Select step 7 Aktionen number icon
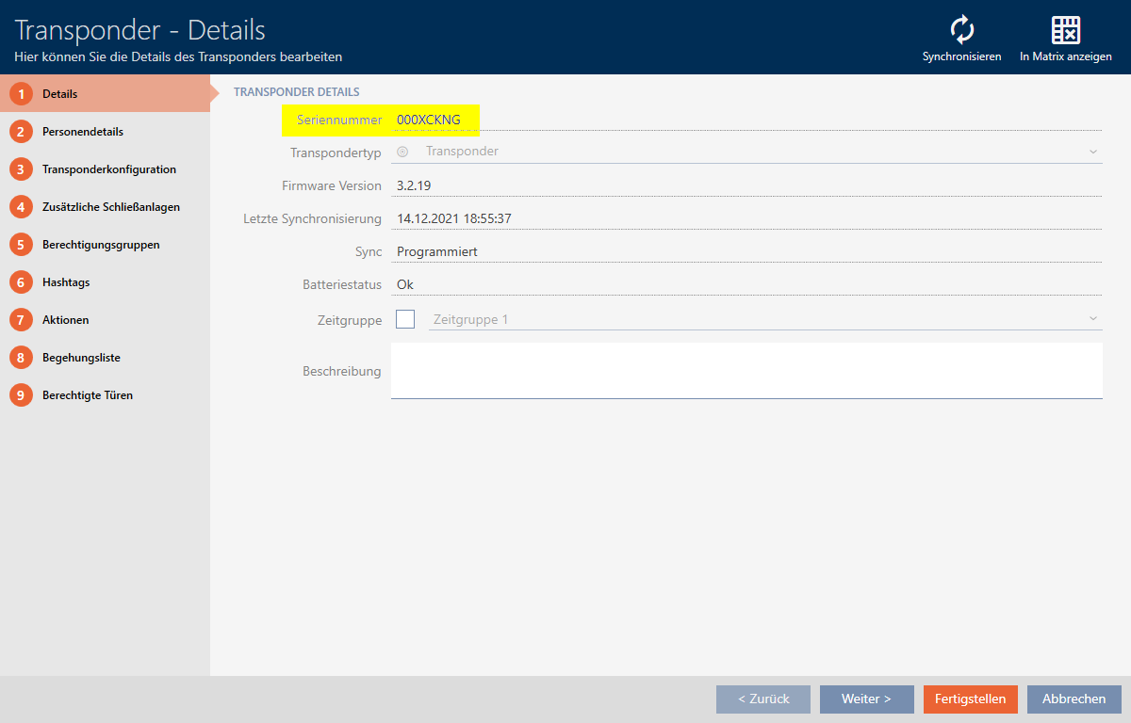1131x723 pixels. coord(21,320)
